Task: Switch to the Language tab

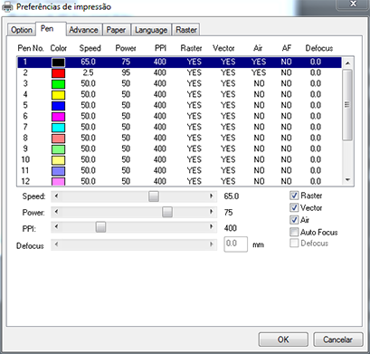Action: (x=151, y=30)
